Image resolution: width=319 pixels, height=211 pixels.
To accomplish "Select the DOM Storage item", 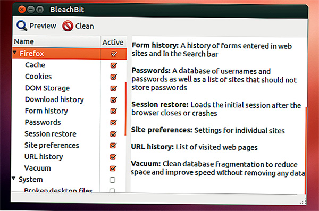I will pyautogui.click(x=47, y=88).
